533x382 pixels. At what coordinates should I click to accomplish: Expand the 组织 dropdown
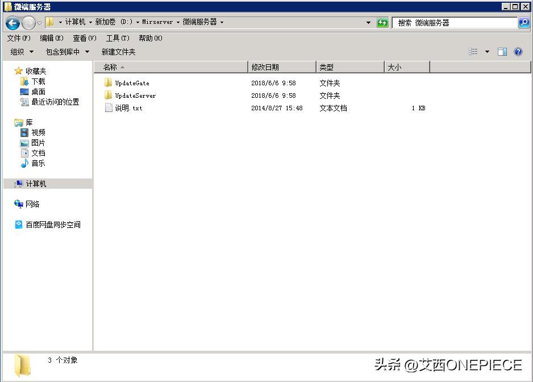pos(22,52)
